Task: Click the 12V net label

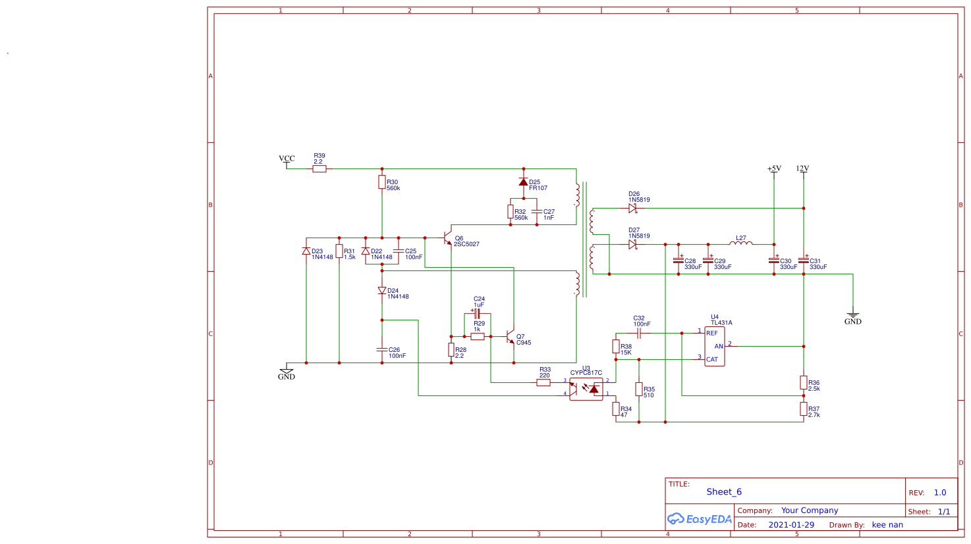Action: (802, 169)
